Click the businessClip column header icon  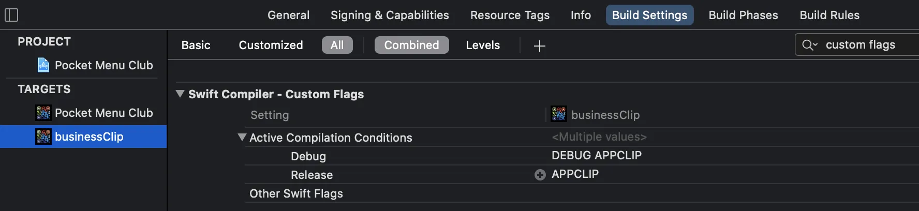pos(559,114)
